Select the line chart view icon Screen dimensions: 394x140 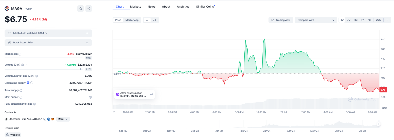(147, 20)
